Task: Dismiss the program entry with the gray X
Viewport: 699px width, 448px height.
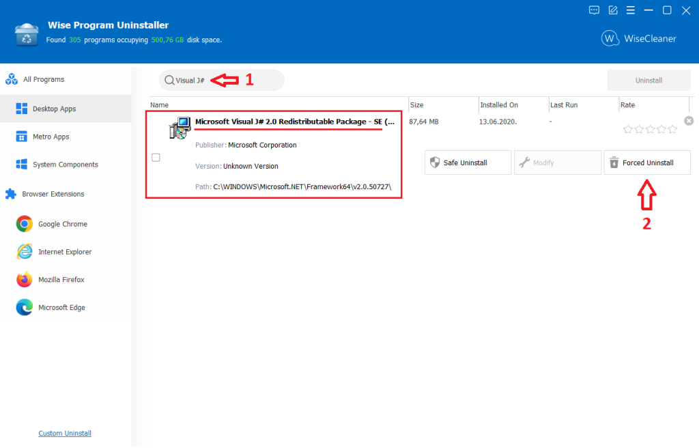Action: point(689,120)
